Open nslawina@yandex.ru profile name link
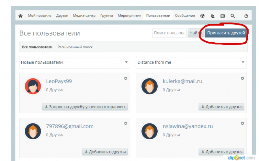 pos(188,126)
